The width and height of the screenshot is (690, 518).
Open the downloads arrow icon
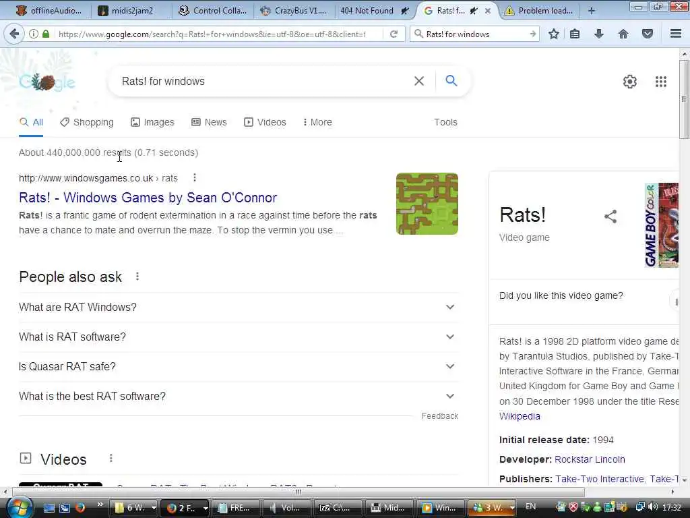click(599, 34)
